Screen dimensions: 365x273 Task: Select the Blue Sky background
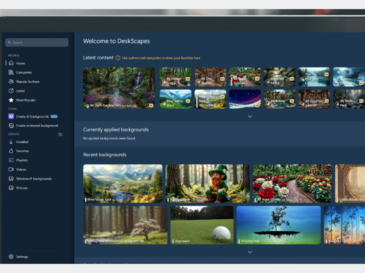click(x=344, y=225)
